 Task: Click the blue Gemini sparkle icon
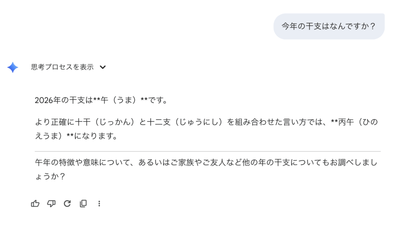pos(13,68)
